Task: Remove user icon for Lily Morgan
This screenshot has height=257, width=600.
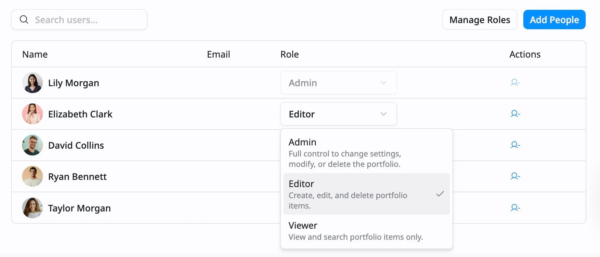Action: pyautogui.click(x=515, y=83)
